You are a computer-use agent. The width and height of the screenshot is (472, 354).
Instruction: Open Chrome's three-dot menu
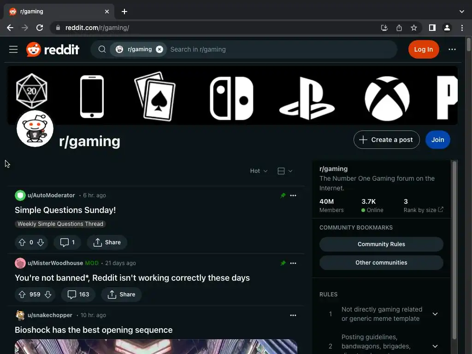point(462,28)
